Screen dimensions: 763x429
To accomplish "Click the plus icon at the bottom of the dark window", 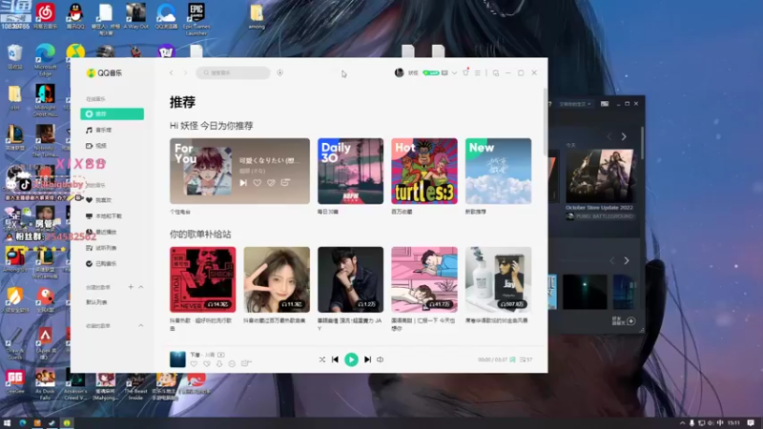I will tap(631, 321).
